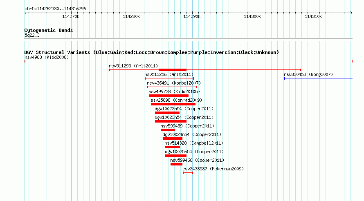Select the nsv511293 (Arlt2011) label
Viewport: 364px width, 201px height.
tap(133, 66)
